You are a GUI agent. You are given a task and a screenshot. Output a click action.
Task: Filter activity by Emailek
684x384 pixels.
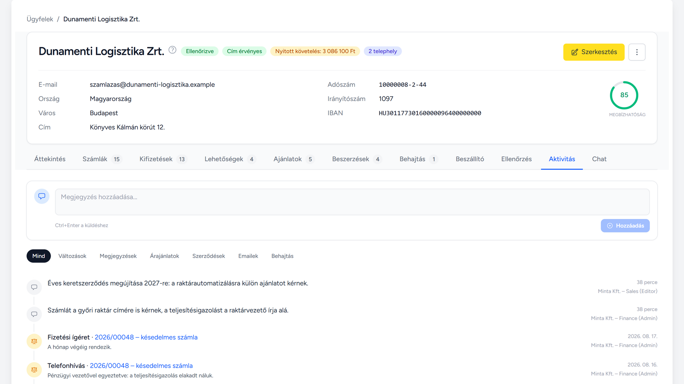pos(248,256)
